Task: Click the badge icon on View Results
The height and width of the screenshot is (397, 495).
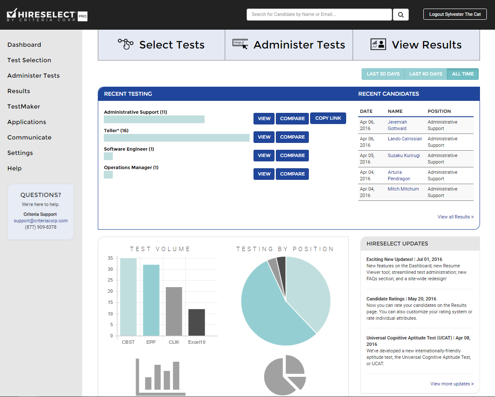Action: [378, 44]
